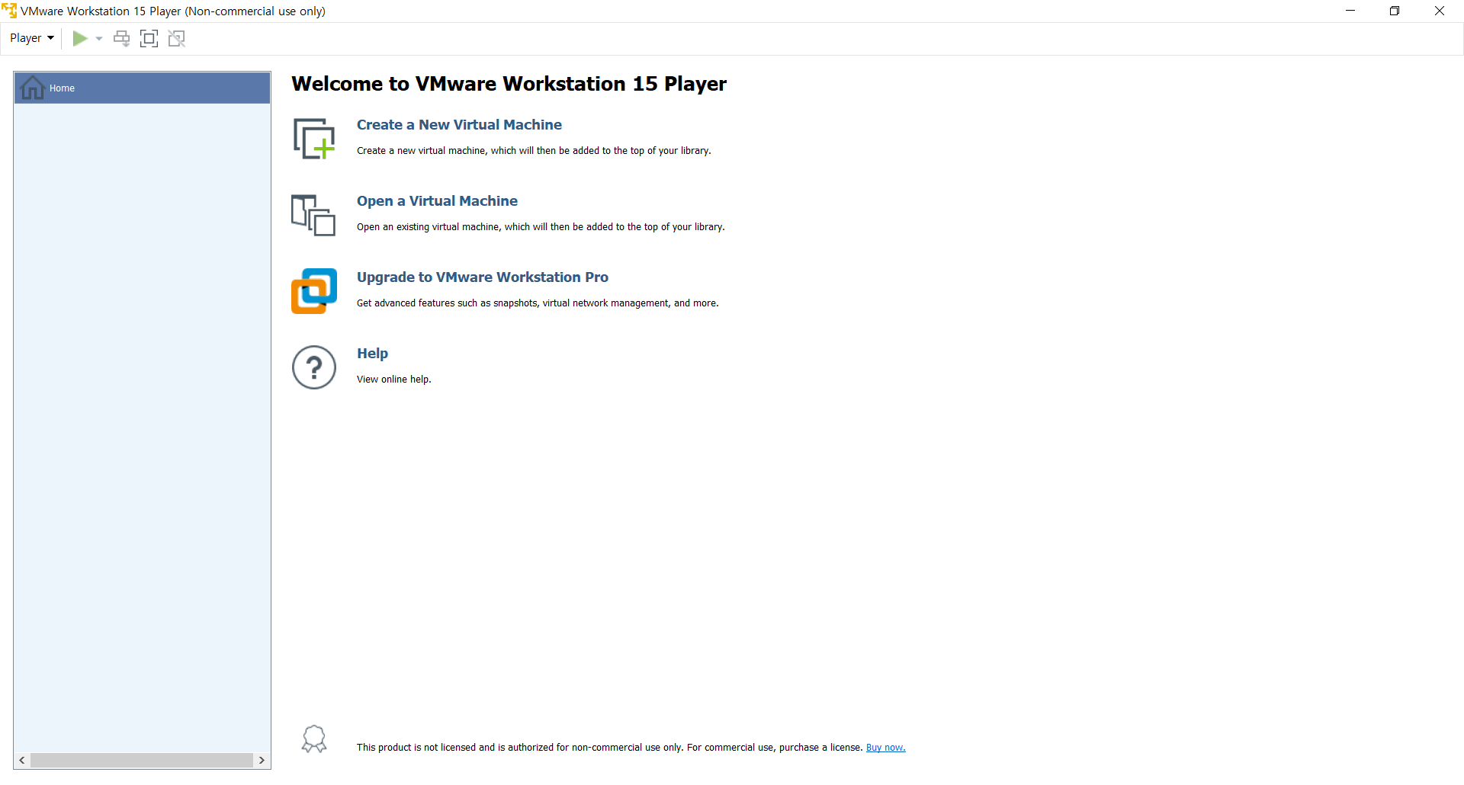Click 'Open an existing virtual machine' description text
This screenshot has width=1464, height=785.
tap(541, 227)
